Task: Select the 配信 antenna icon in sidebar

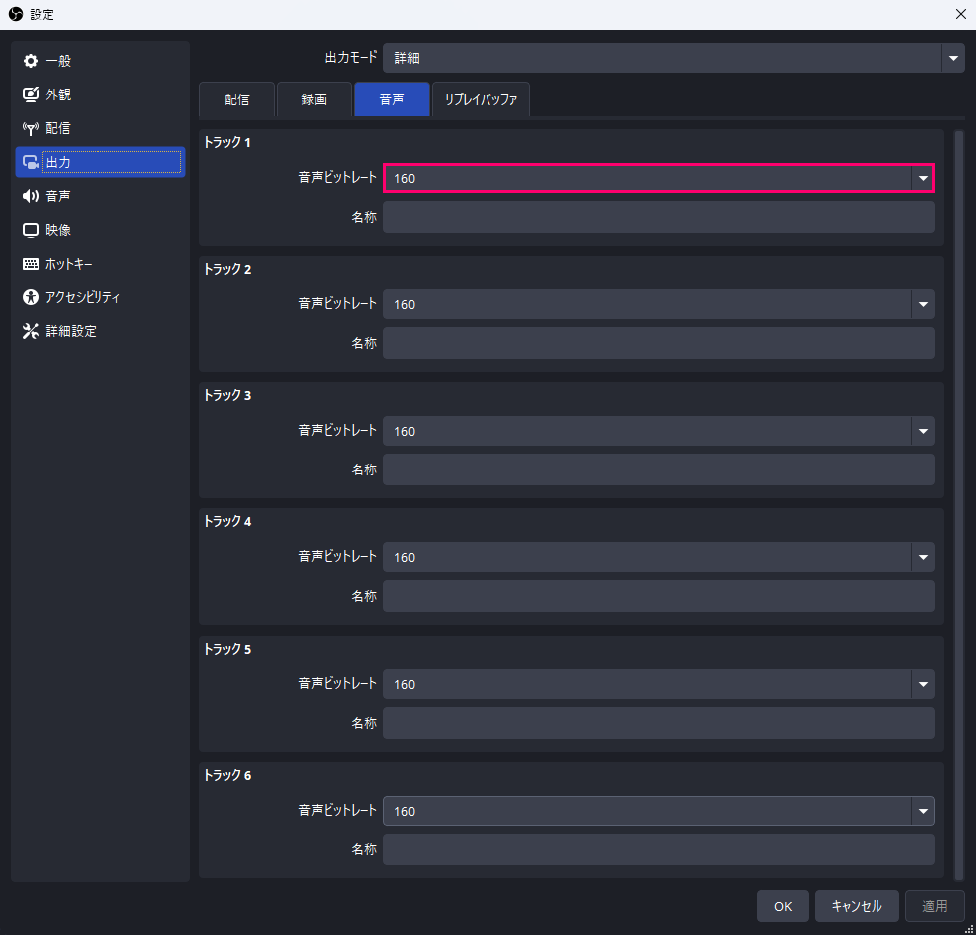Action: coord(31,128)
